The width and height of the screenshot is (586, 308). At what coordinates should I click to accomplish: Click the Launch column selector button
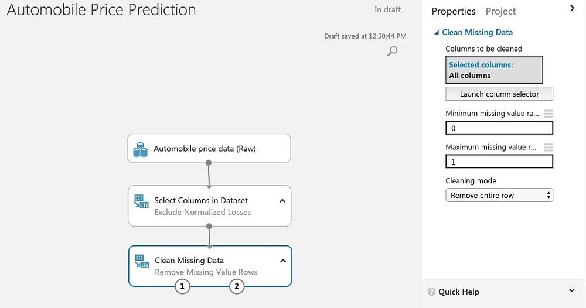point(499,94)
